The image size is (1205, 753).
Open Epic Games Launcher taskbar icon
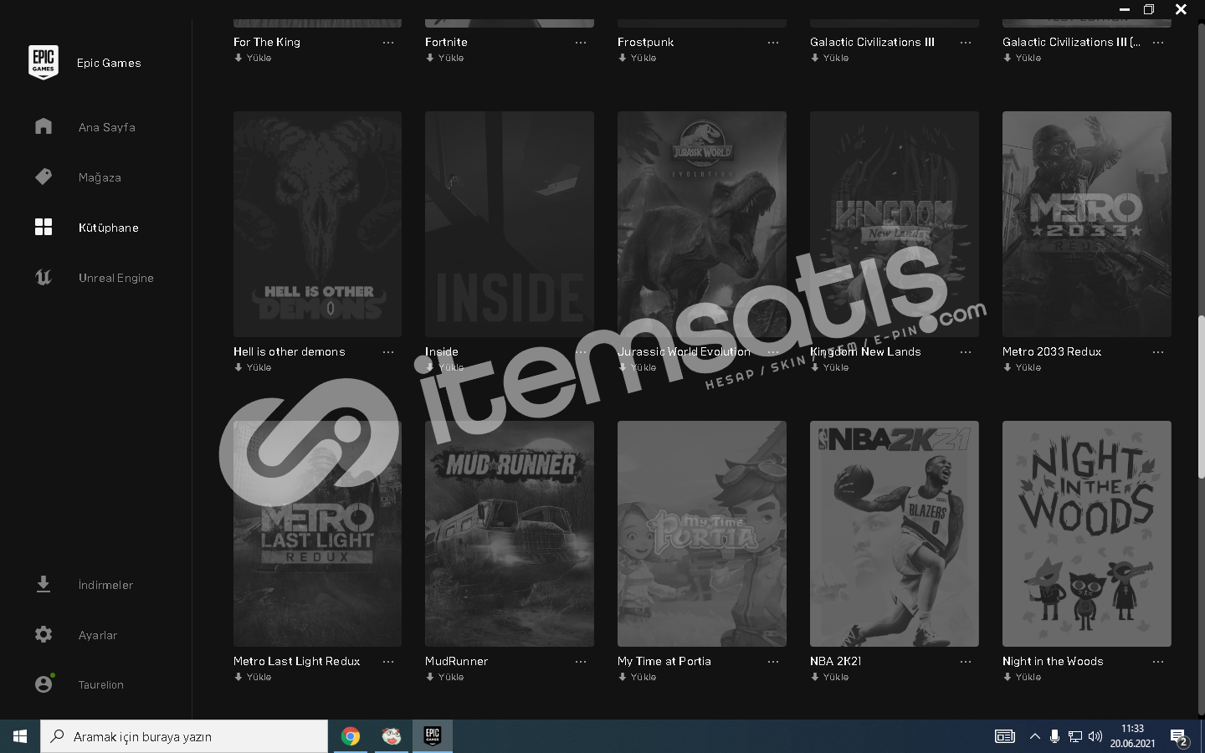point(433,736)
